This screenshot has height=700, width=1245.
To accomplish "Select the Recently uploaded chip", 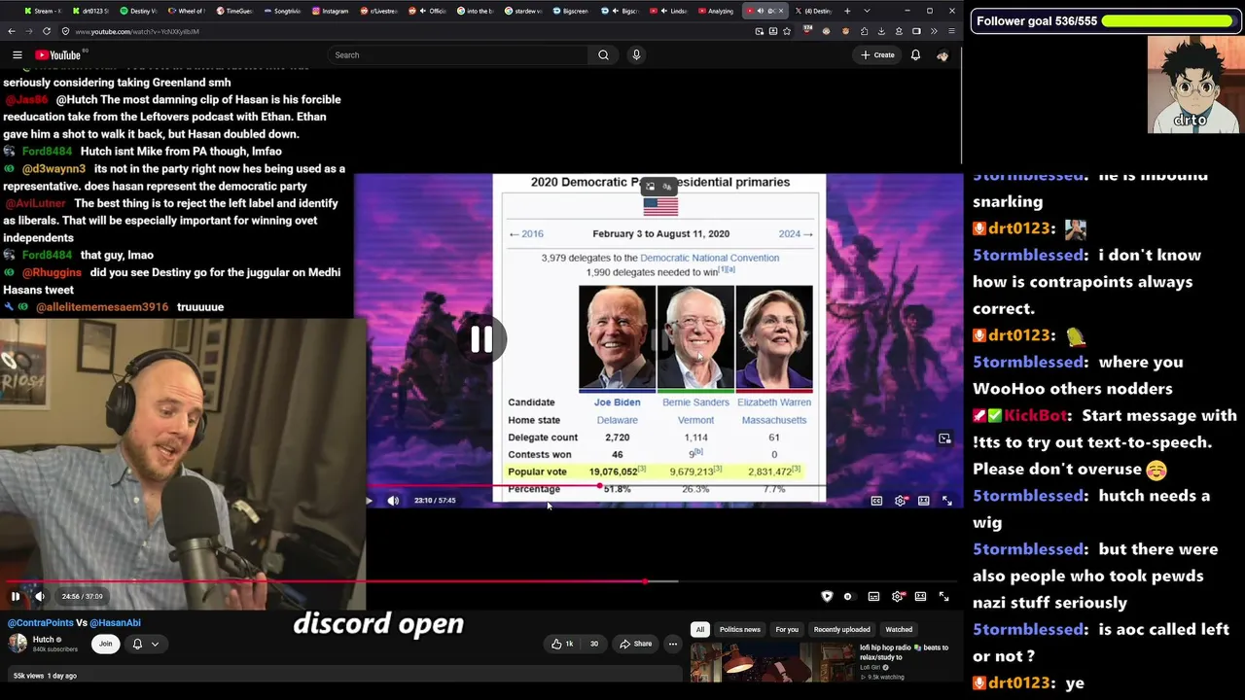I will (x=842, y=630).
